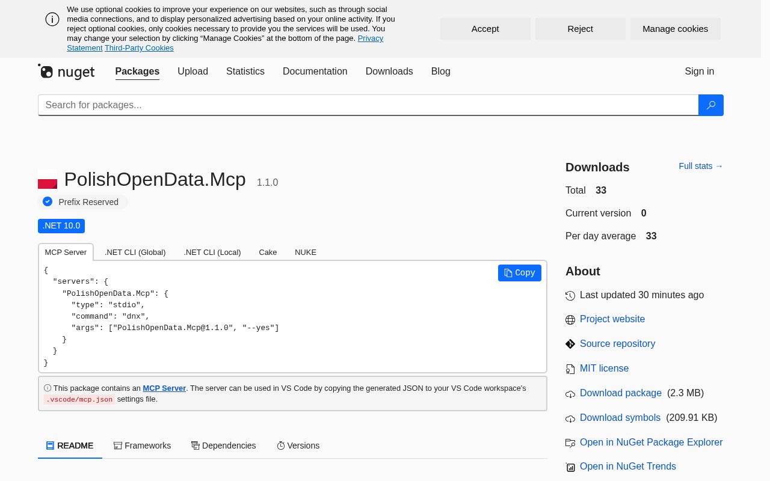The width and height of the screenshot is (770, 481).
Task: Click the folder icon beside NuGet Package Explorer
Action: coord(570,443)
